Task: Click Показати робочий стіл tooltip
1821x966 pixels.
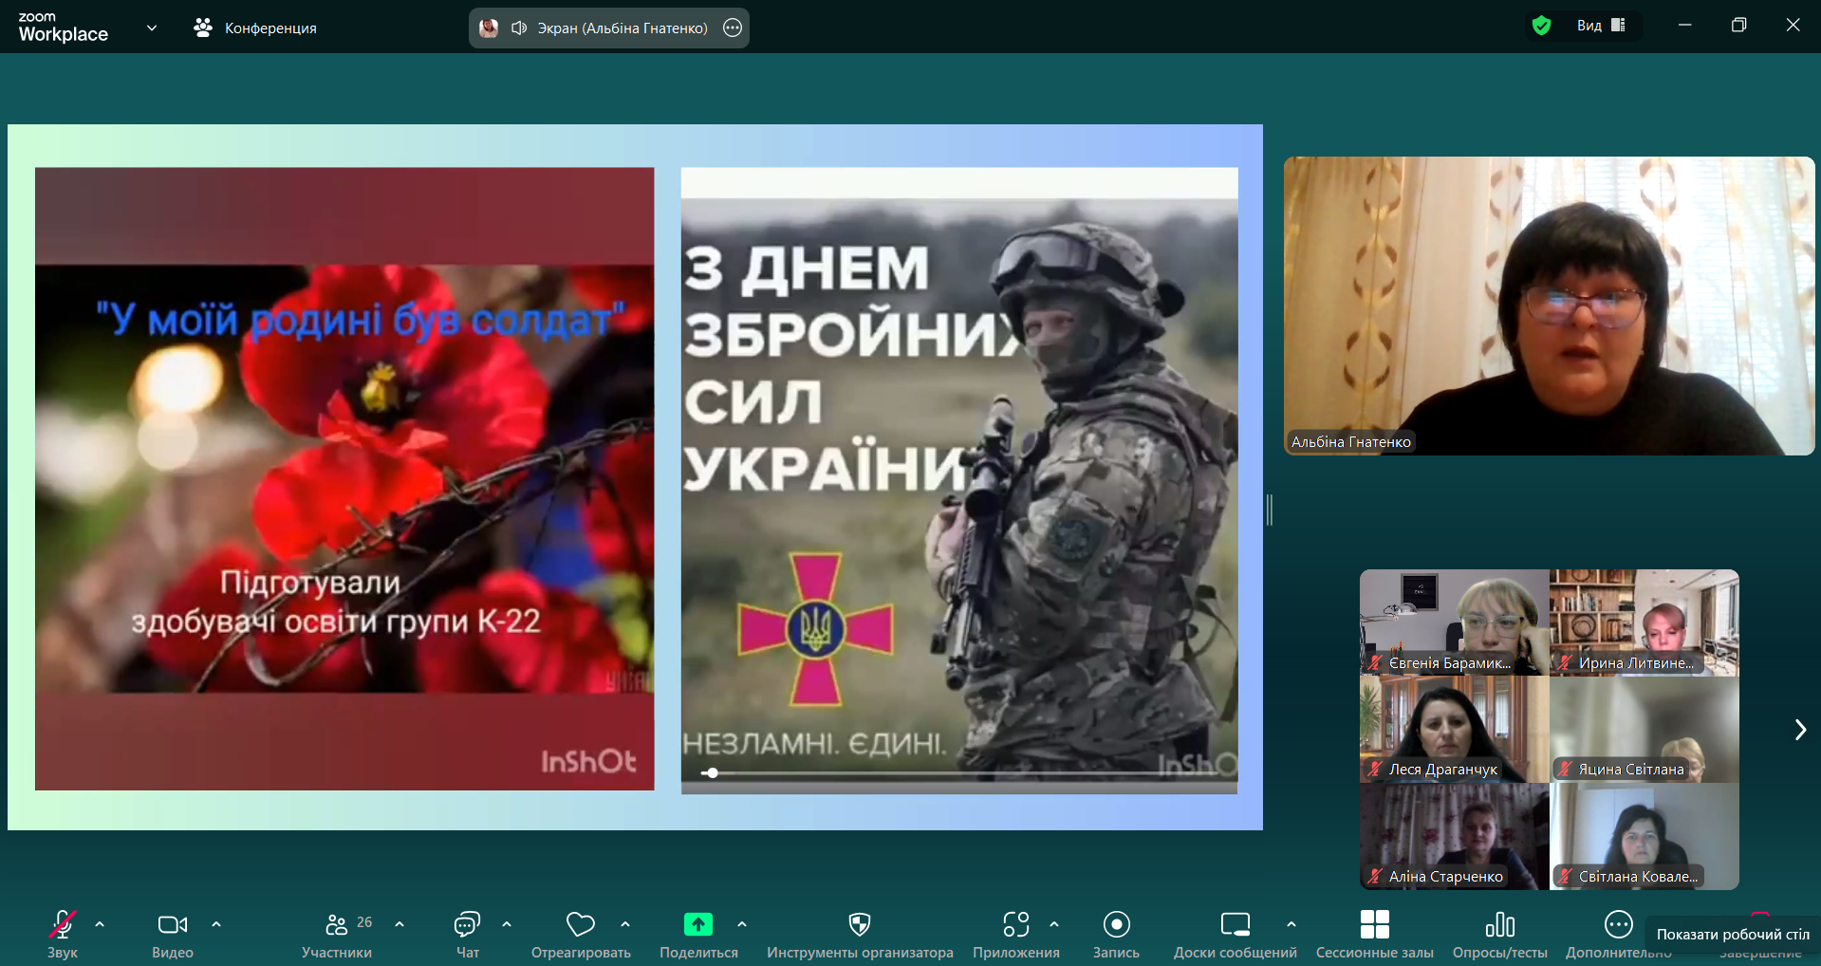Action: point(1733,934)
